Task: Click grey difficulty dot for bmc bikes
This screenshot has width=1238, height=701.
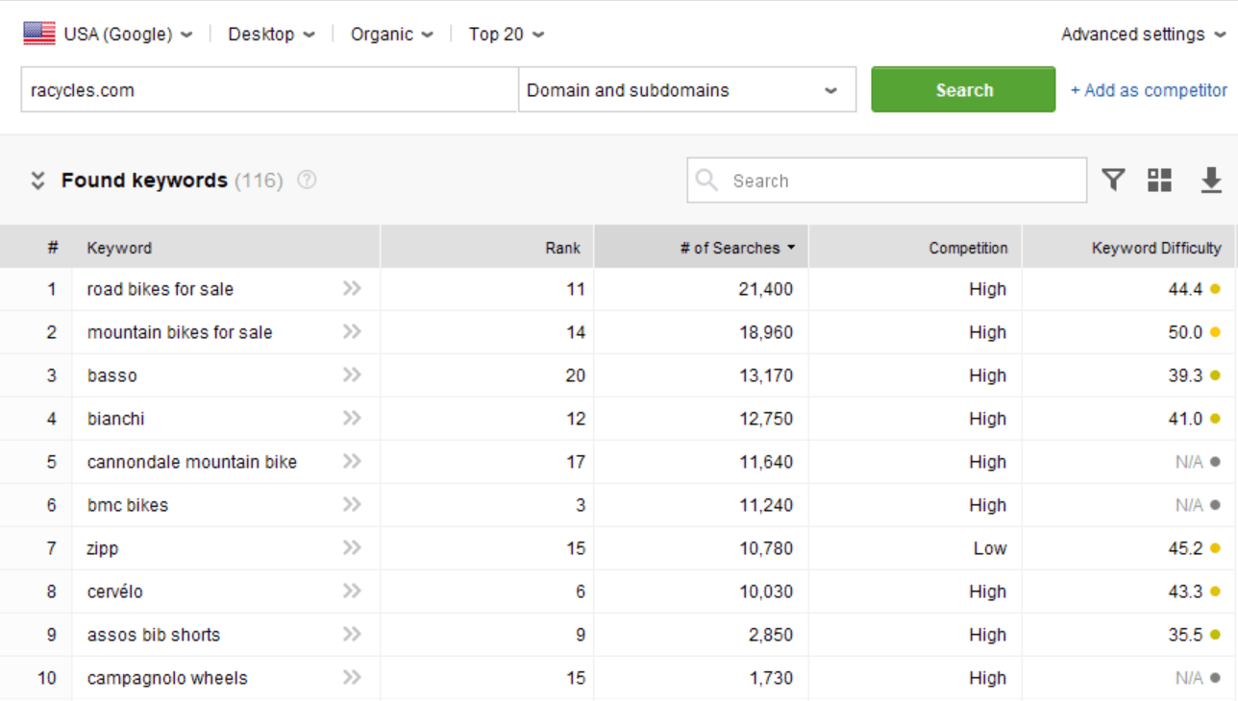Action: (x=1215, y=505)
